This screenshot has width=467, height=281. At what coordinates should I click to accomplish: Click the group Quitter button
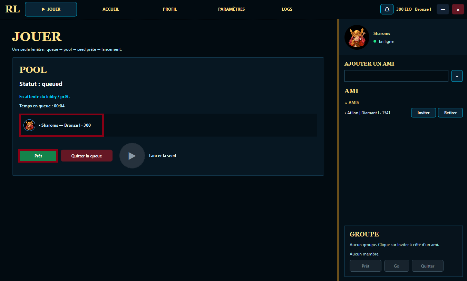[428, 266]
